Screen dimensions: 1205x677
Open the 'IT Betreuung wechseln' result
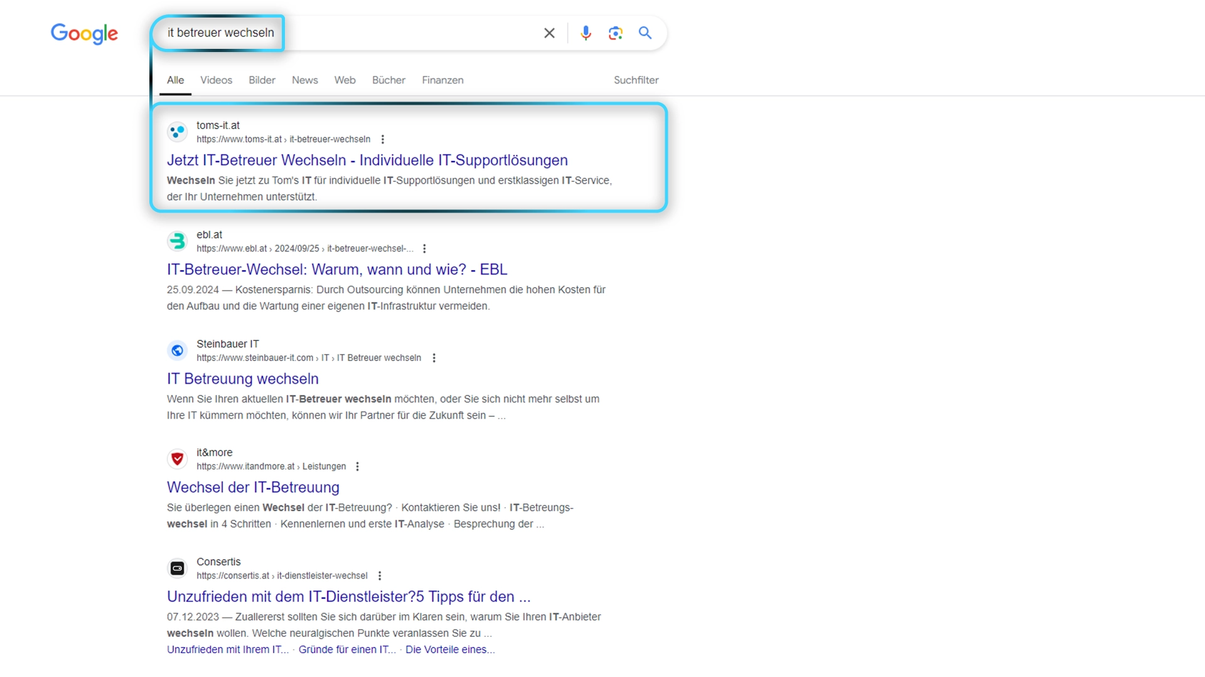[x=243, y=379]
